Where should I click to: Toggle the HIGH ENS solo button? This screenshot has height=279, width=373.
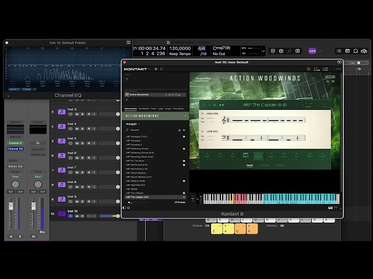pyautogui.click(x=203, y=114)
